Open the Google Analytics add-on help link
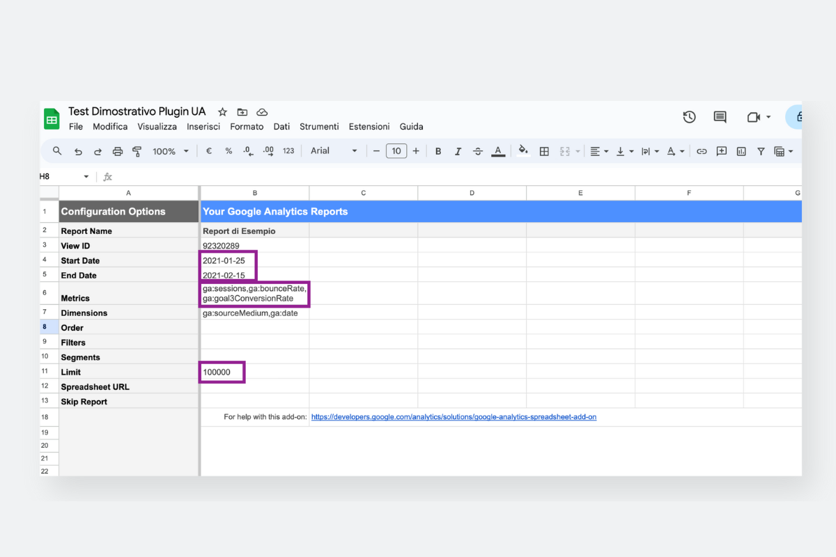The height and width of the screenshot is (557, 836). (x=454, y=417)
